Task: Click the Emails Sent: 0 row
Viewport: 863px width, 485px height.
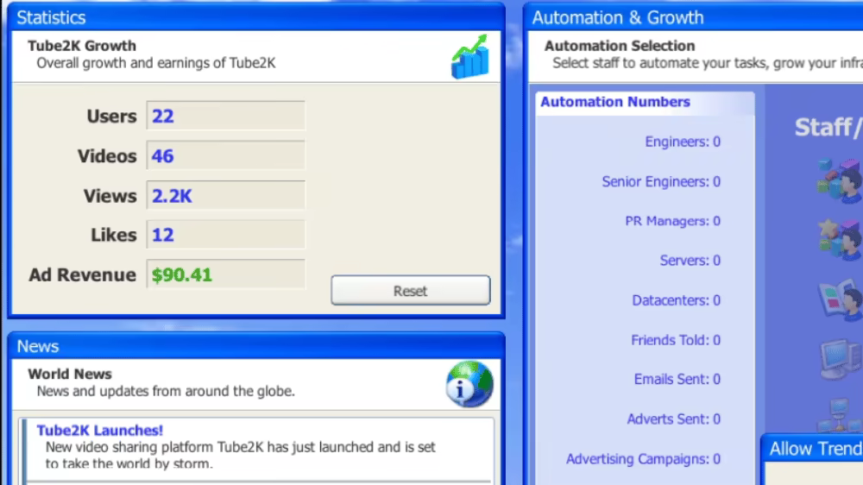Action: pyautogui.click(x=677, y=380)
